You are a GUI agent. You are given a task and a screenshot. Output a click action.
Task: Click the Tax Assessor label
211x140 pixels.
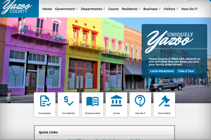(45, 113)
